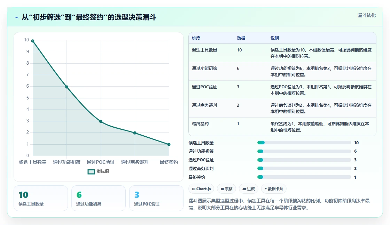Click the table value 10 for 候选工具数量
The height and width of the screenshot is (225, 390).
click(x=239, y=50)
